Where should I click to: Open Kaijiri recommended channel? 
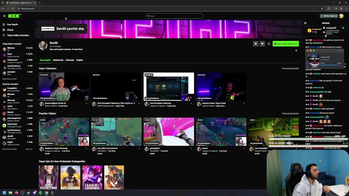click(17, 143)
